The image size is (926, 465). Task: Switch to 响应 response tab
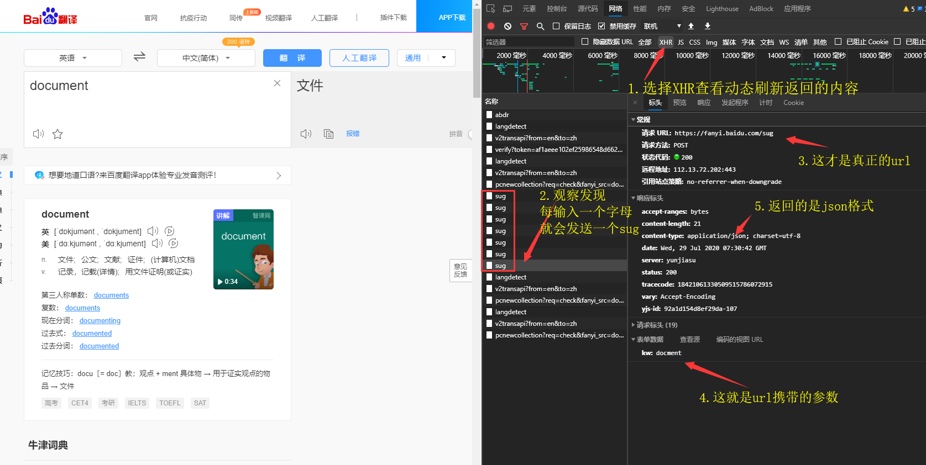click(x=704, y=103)
